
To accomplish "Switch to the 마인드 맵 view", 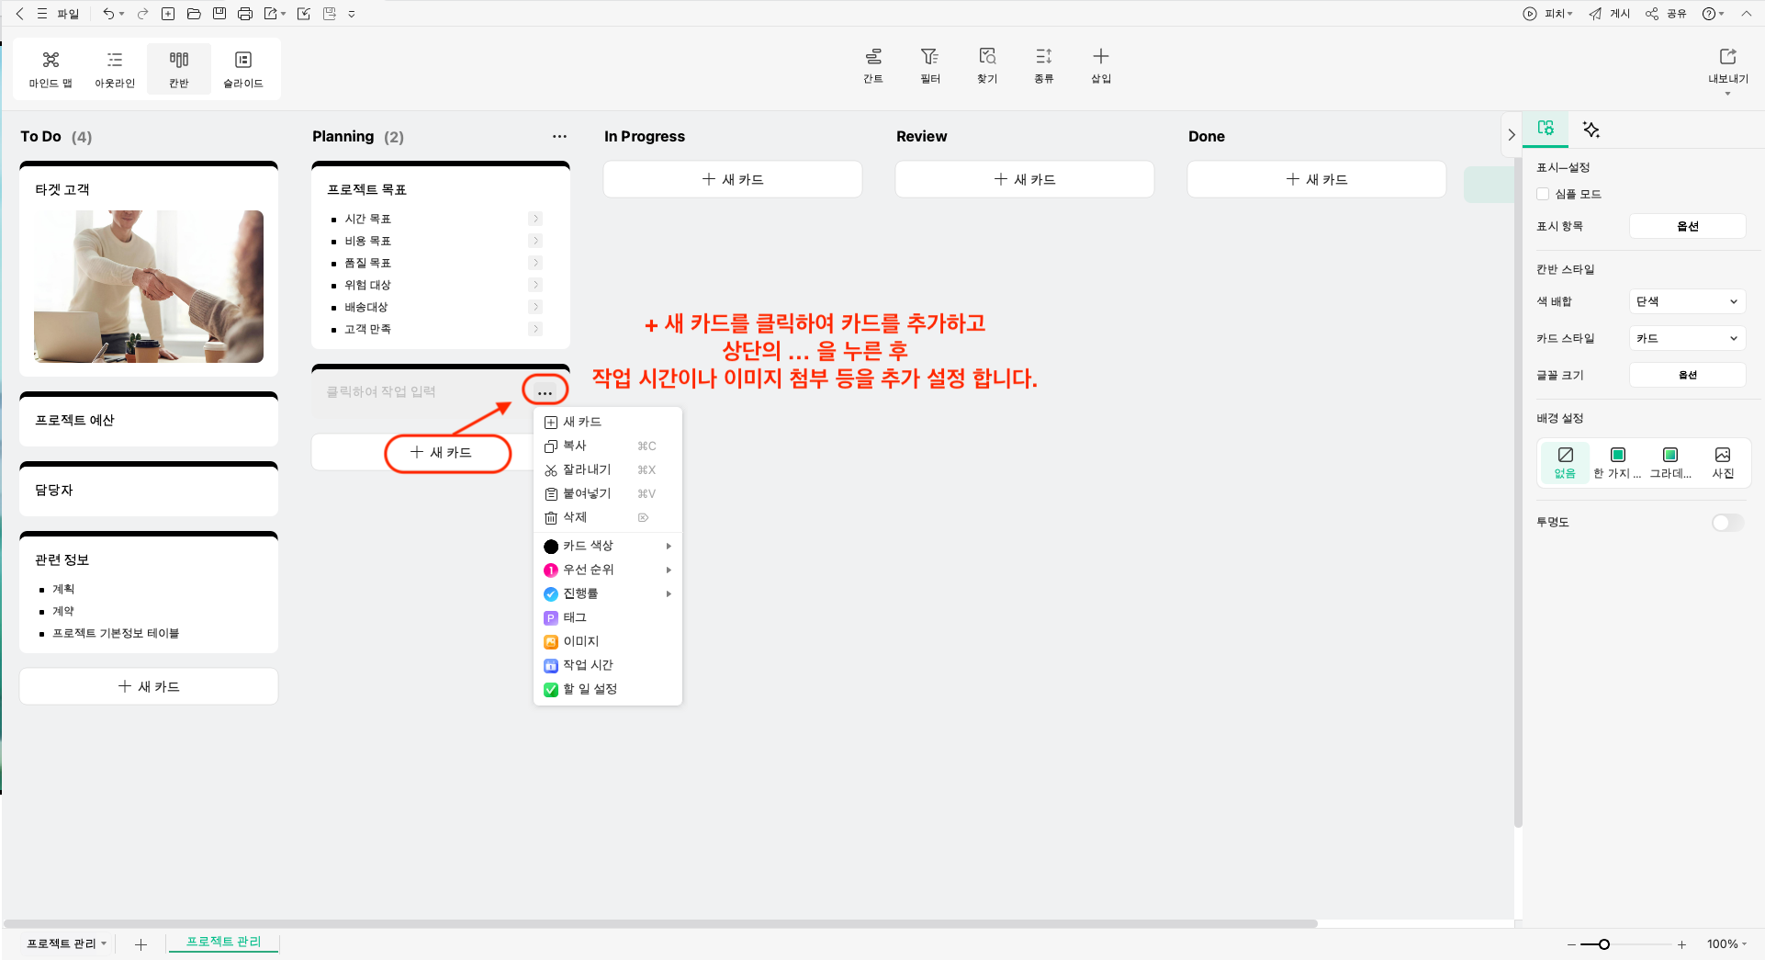I will (x=50, y=67).
